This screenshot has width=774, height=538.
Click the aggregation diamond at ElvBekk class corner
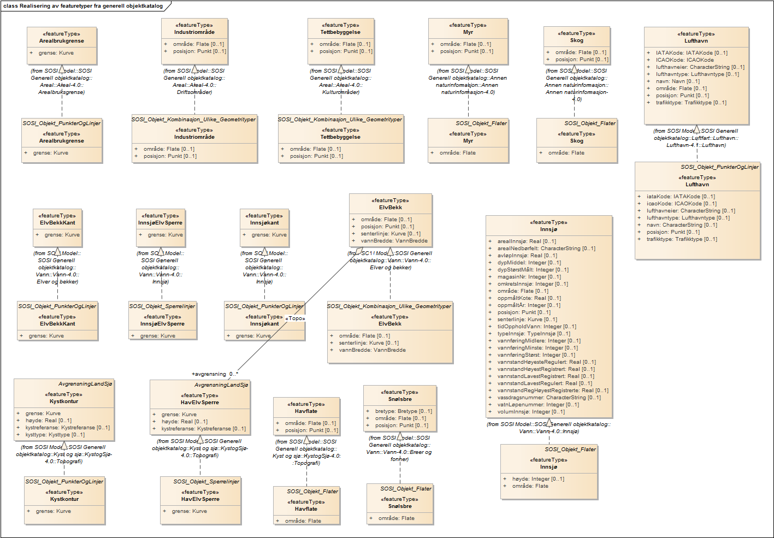[358, 252]
